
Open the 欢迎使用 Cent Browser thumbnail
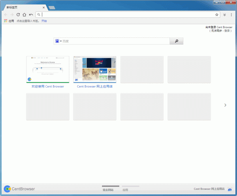[x=47, y=69]
